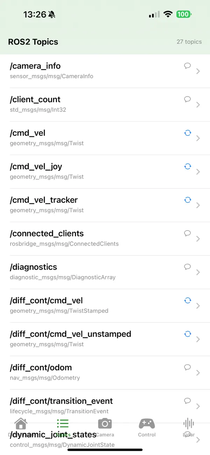Tap the message bubble icon for /diagnostics
Image resolution: width=210 pixels, height=455 pixels.
pyautogui.click(x=187, y=267)
